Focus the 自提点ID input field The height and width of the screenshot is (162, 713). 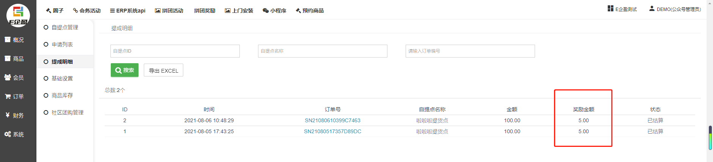tap(175, 51)
